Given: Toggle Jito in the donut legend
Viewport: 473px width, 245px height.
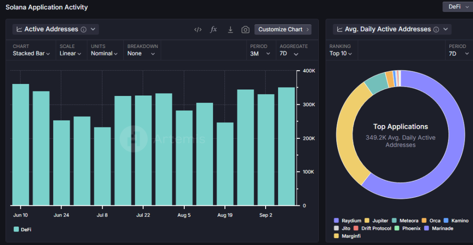Looking at the screenshot, I should [342, 228].
